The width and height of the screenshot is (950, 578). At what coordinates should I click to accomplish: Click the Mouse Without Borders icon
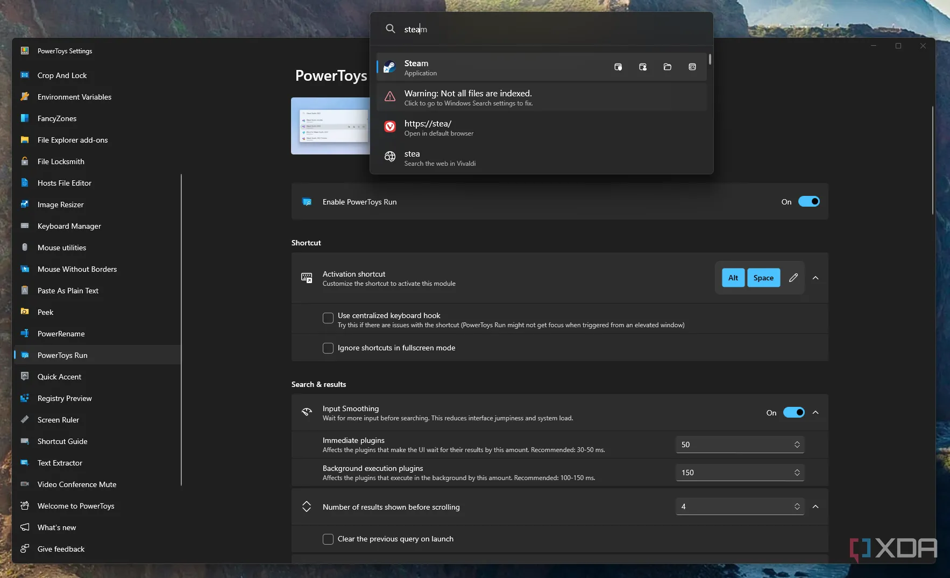[x=25, y=269]
